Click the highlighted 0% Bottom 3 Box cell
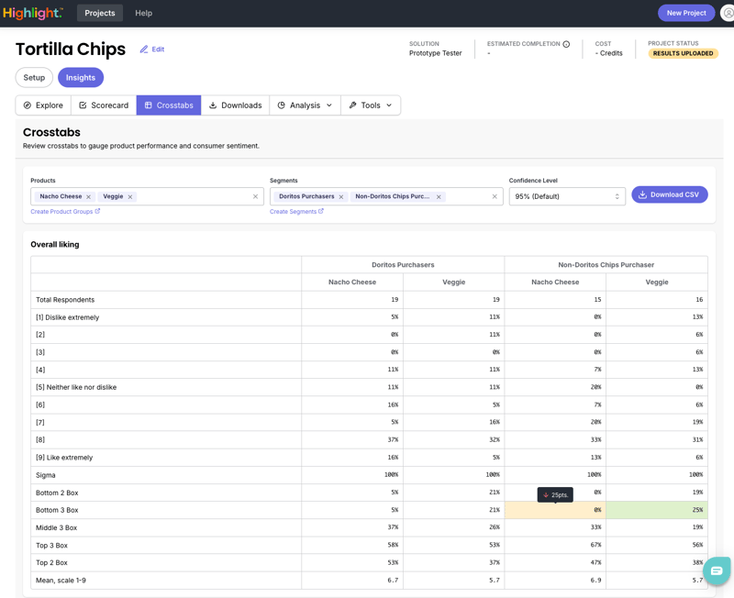The height and width of the screenshot is (598, 734). tap(555, 510)
